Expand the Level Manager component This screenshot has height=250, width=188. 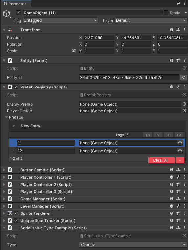tap(4, 206)
